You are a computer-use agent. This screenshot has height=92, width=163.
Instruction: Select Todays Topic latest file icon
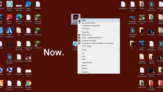(28, 44)
